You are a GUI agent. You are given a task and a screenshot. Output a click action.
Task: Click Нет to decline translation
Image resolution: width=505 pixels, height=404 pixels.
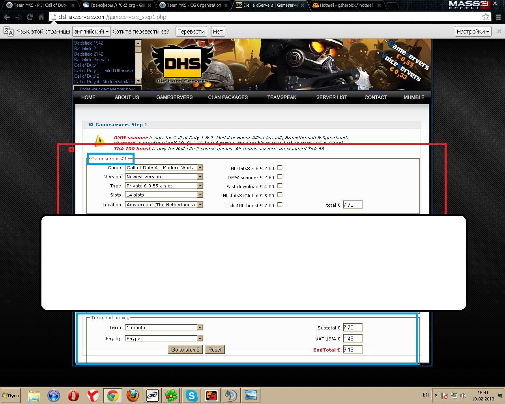(x=218, y=32)
